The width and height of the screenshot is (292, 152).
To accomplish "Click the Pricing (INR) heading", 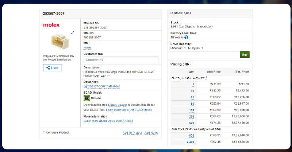I will pos(180,65).
